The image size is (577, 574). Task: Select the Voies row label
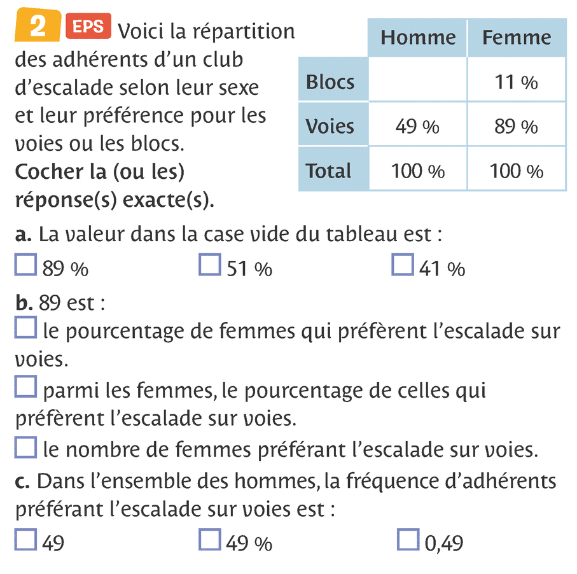[x=330, y=126]
